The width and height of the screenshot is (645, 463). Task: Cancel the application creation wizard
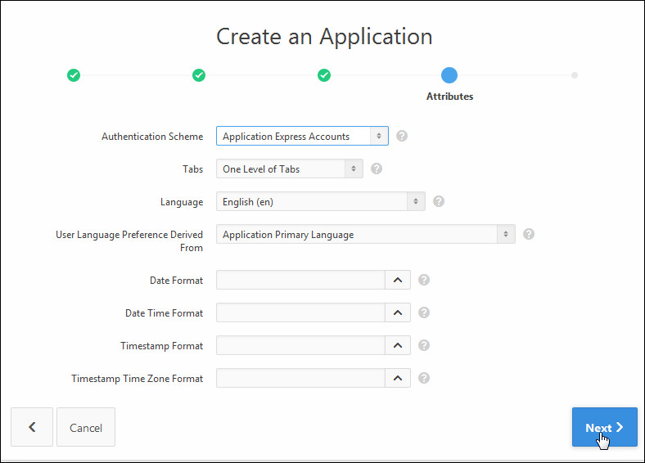[x=86, y=428]
